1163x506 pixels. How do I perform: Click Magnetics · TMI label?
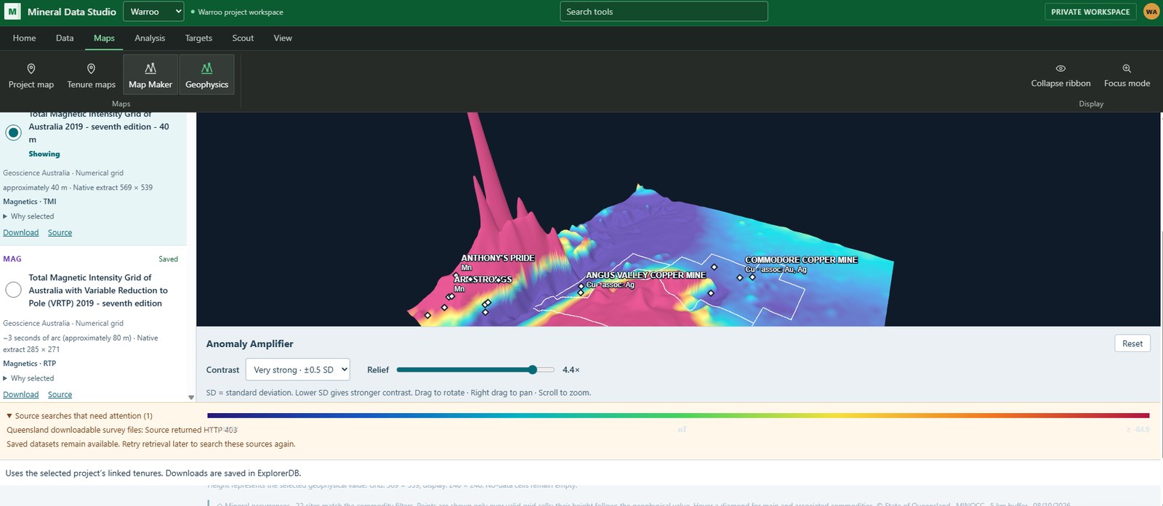(x=29, y=202)
